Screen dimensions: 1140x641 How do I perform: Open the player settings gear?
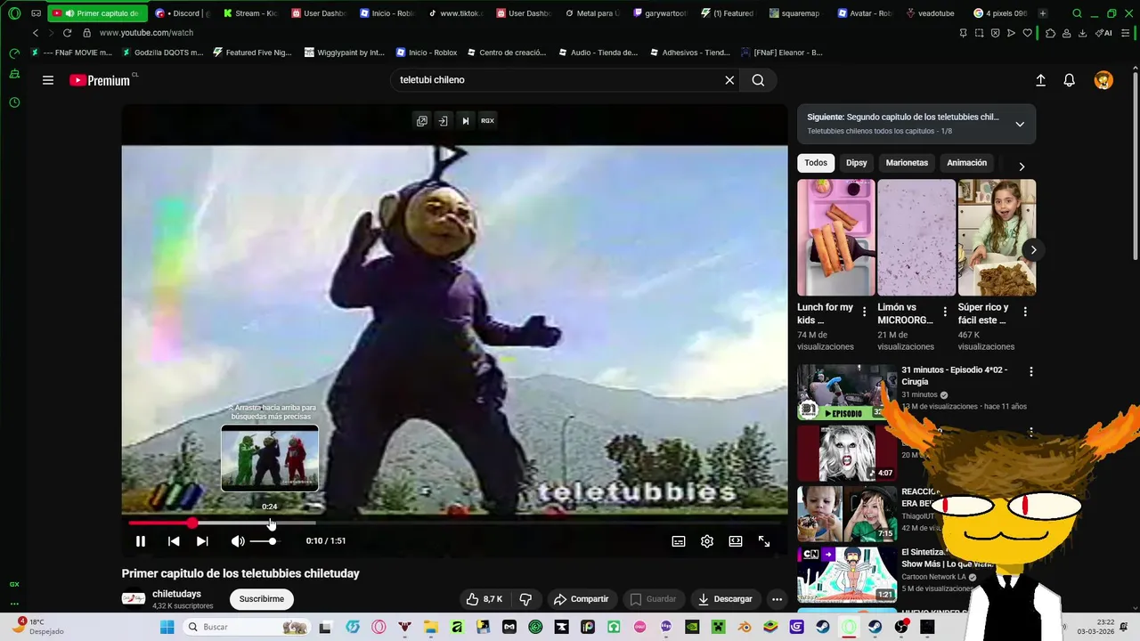coord(707,541)
